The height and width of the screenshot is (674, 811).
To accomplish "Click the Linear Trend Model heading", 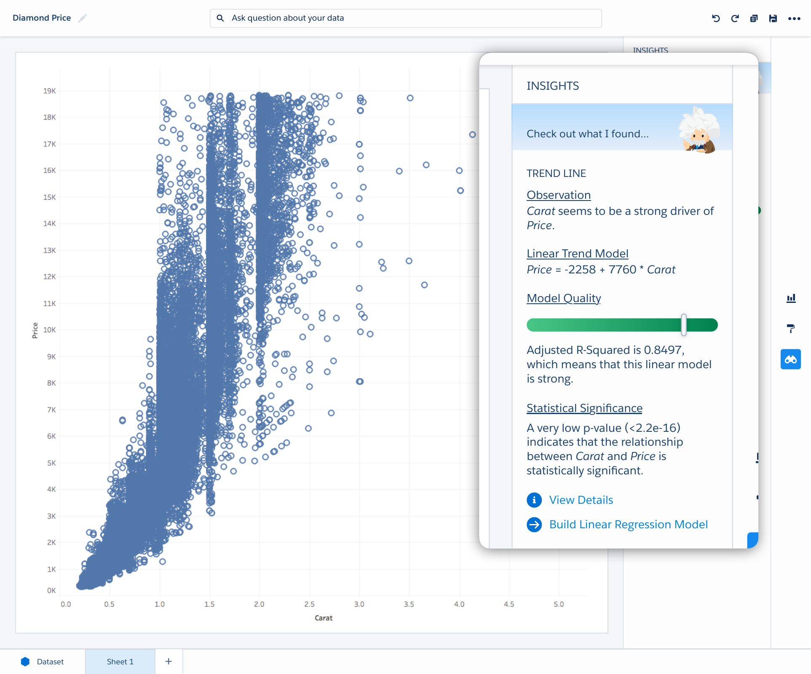I will (577, 254).
